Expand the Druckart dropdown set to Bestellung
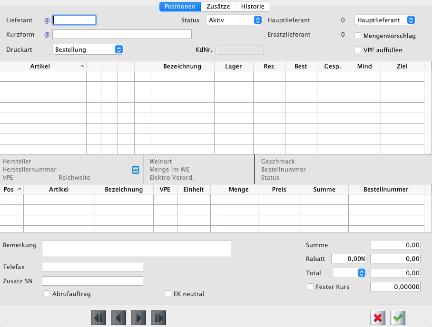This screenshot has height=327, width=432. click(88, 49)
